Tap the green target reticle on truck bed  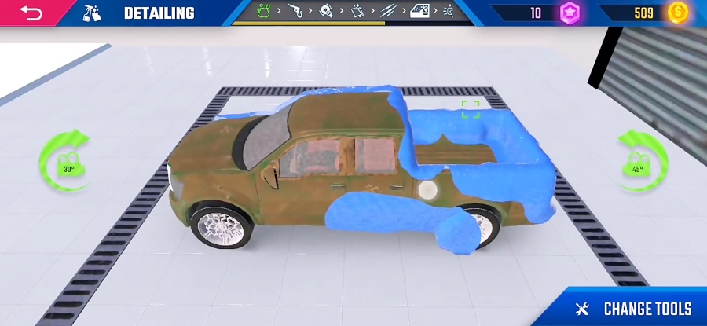pos(471,109)
